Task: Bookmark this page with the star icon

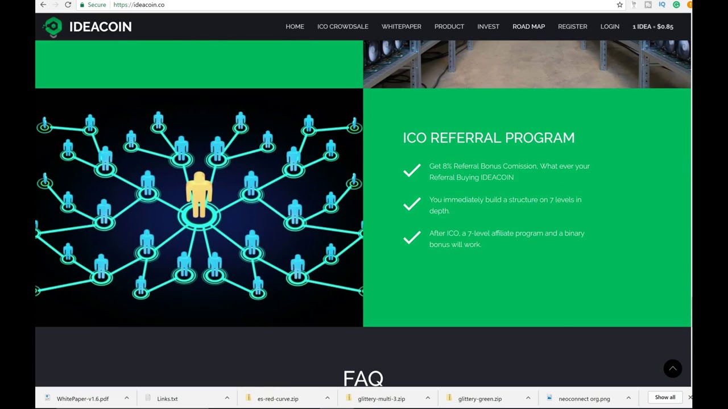Action: click(620, 5)
